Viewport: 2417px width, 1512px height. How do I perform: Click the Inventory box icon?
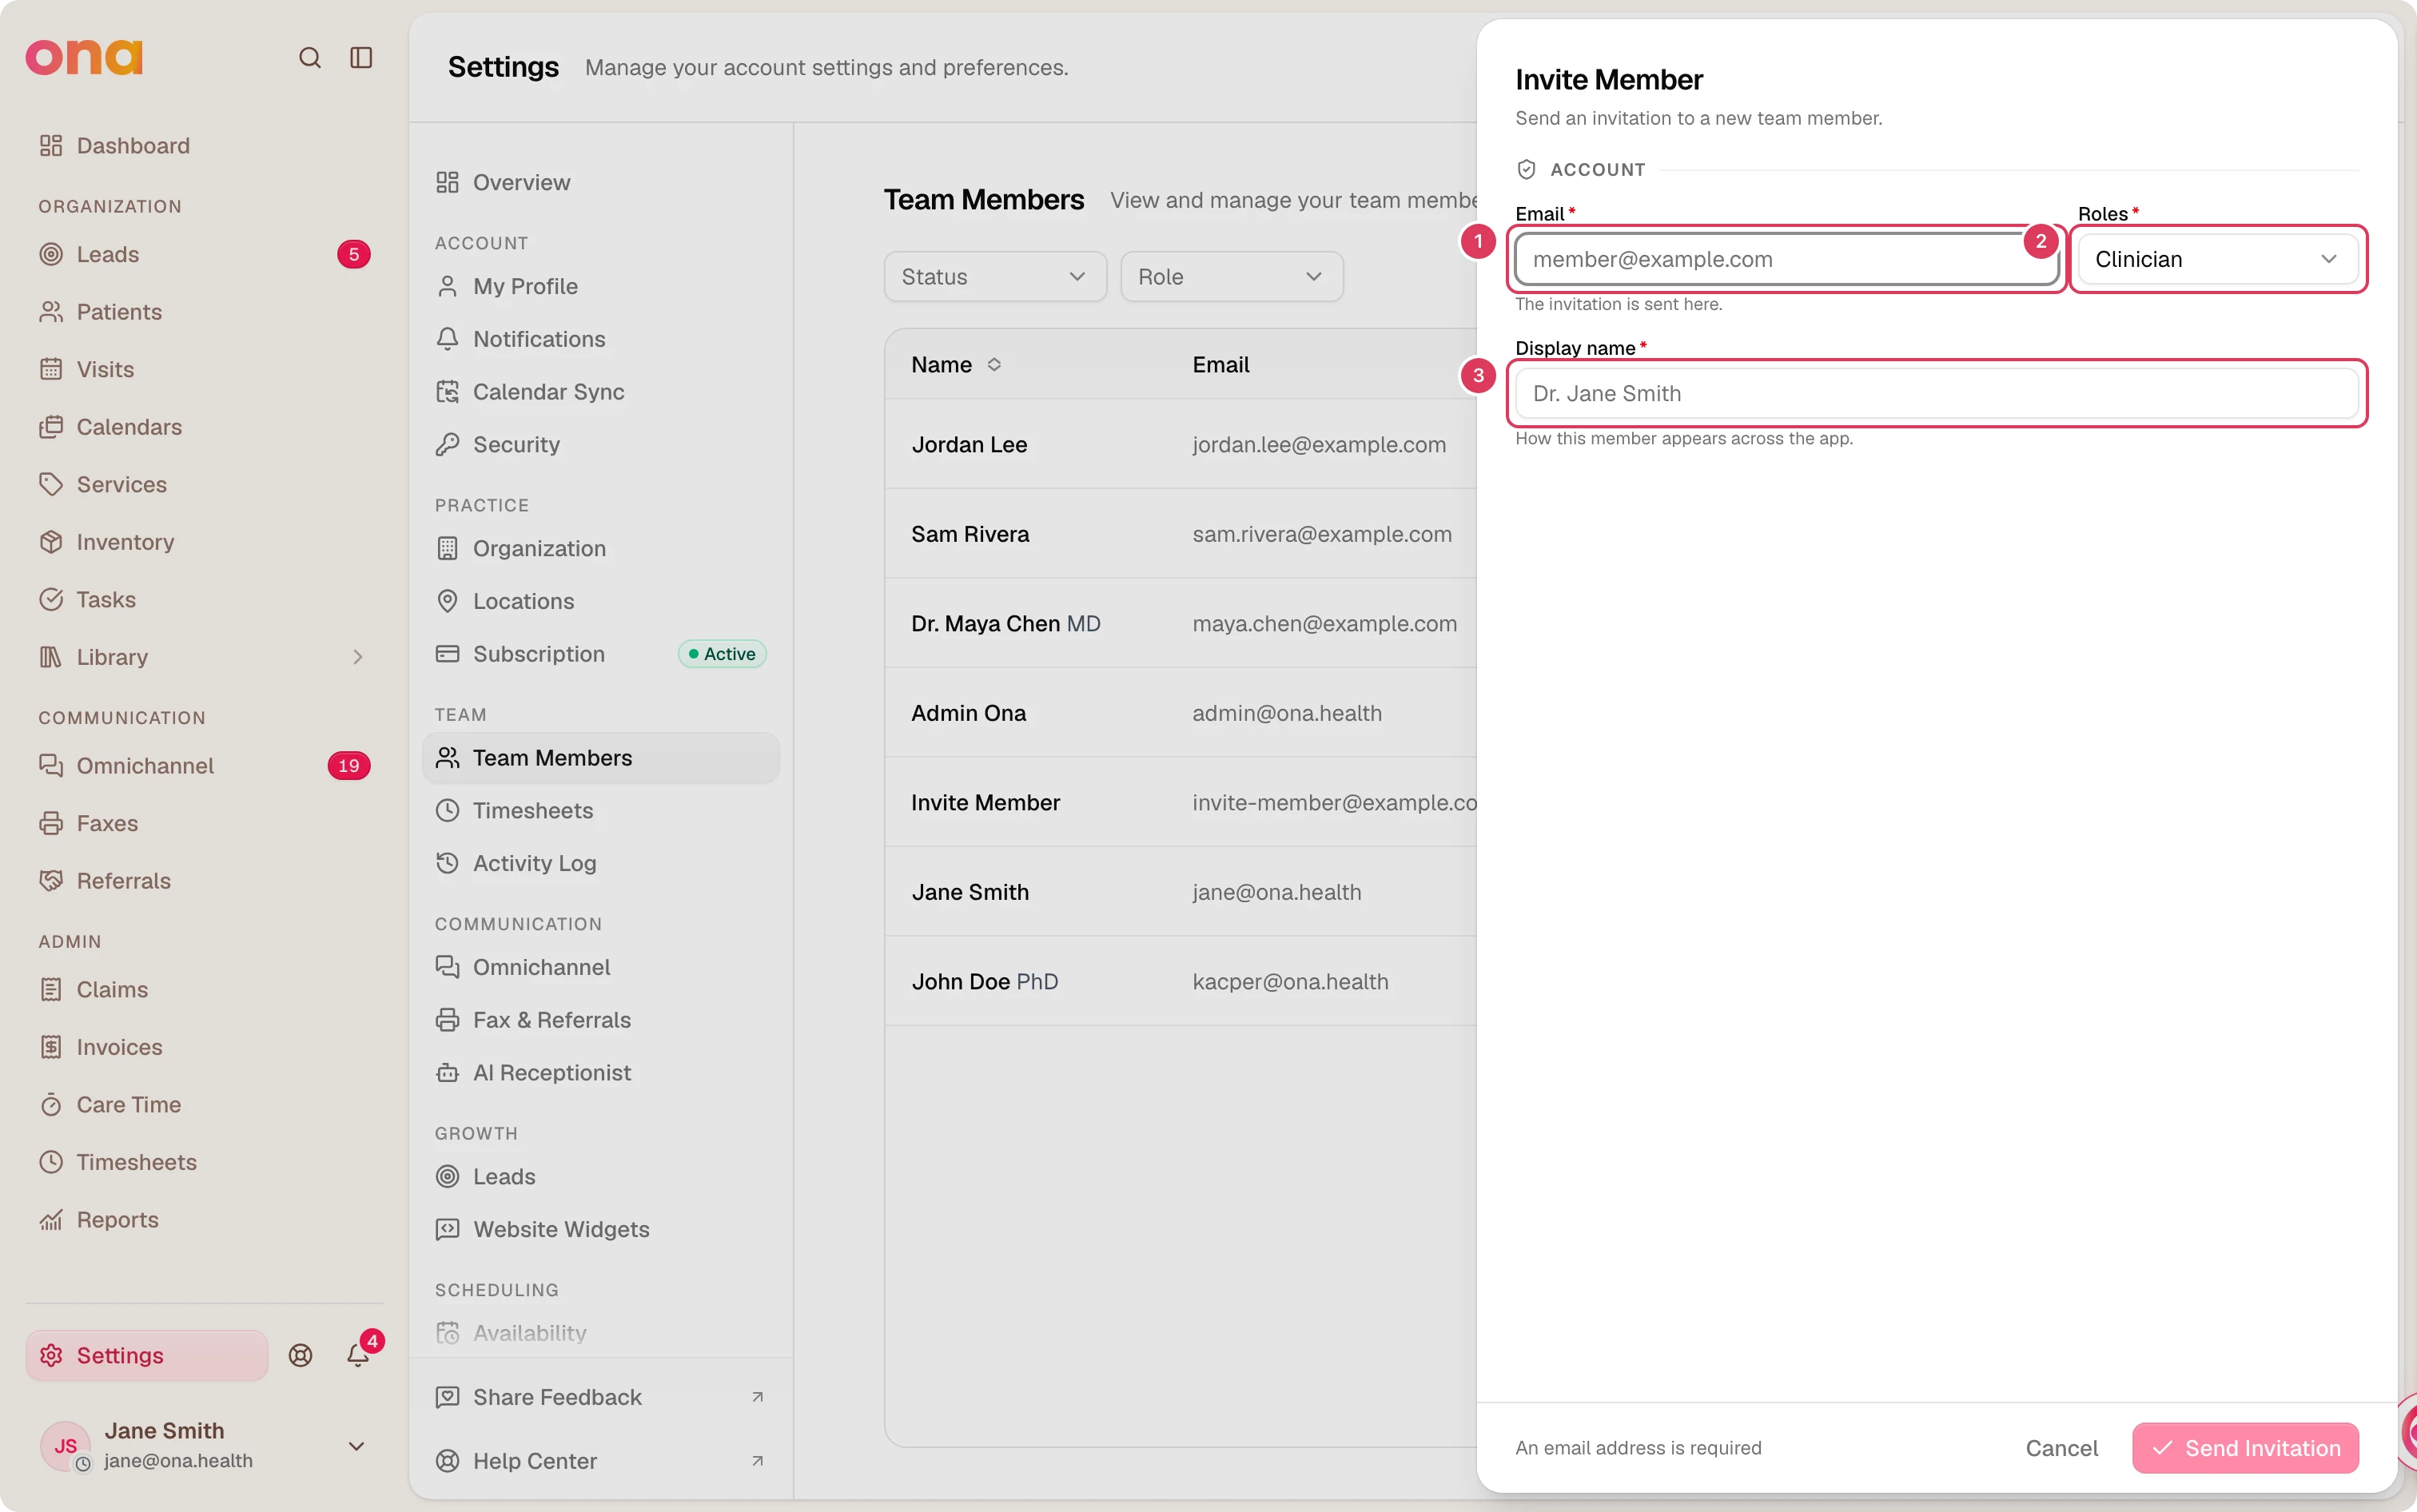(51, 542)
